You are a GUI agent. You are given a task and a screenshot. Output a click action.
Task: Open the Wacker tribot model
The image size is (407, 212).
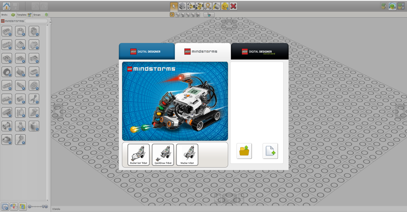187,155
